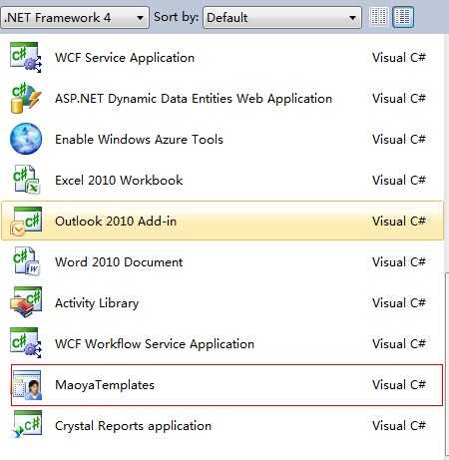Click the ASP.NET Dynamic Data Entities icon
Screen dimensions: 449x460
coord(26,99)
